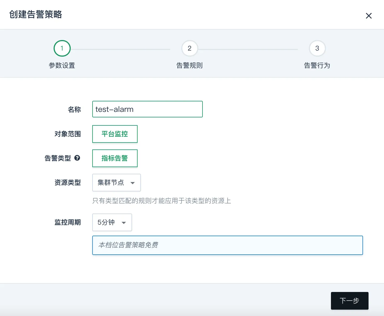Screen dimensions: 384x316
Task: Click the 下一步 button
Action: tap(350, 301)
